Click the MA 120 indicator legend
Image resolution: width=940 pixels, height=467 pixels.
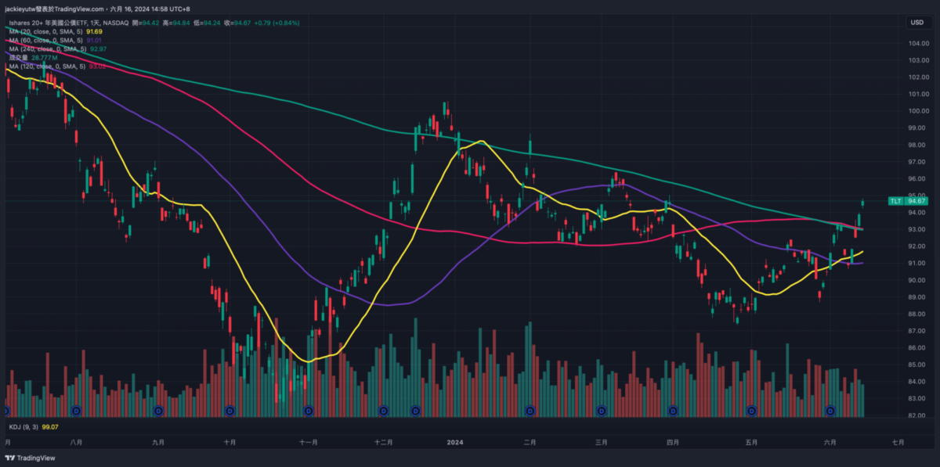pyautogui.click(x=49, y=66)
